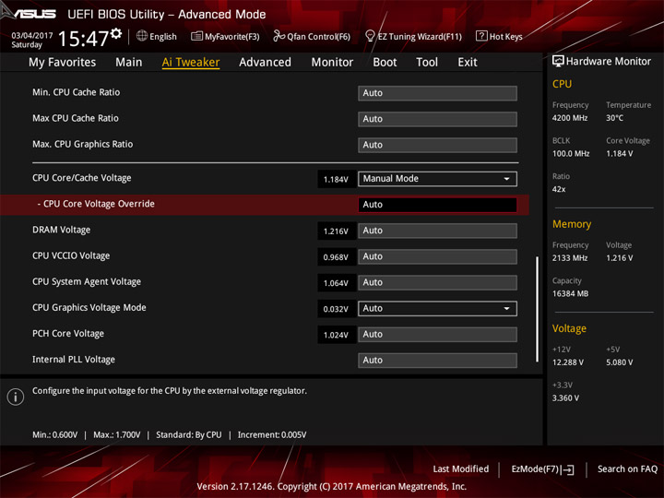This screenshot has height=498, width=664.
Task: Switch to My Favorites tab
Action: [x=63, y=63]
